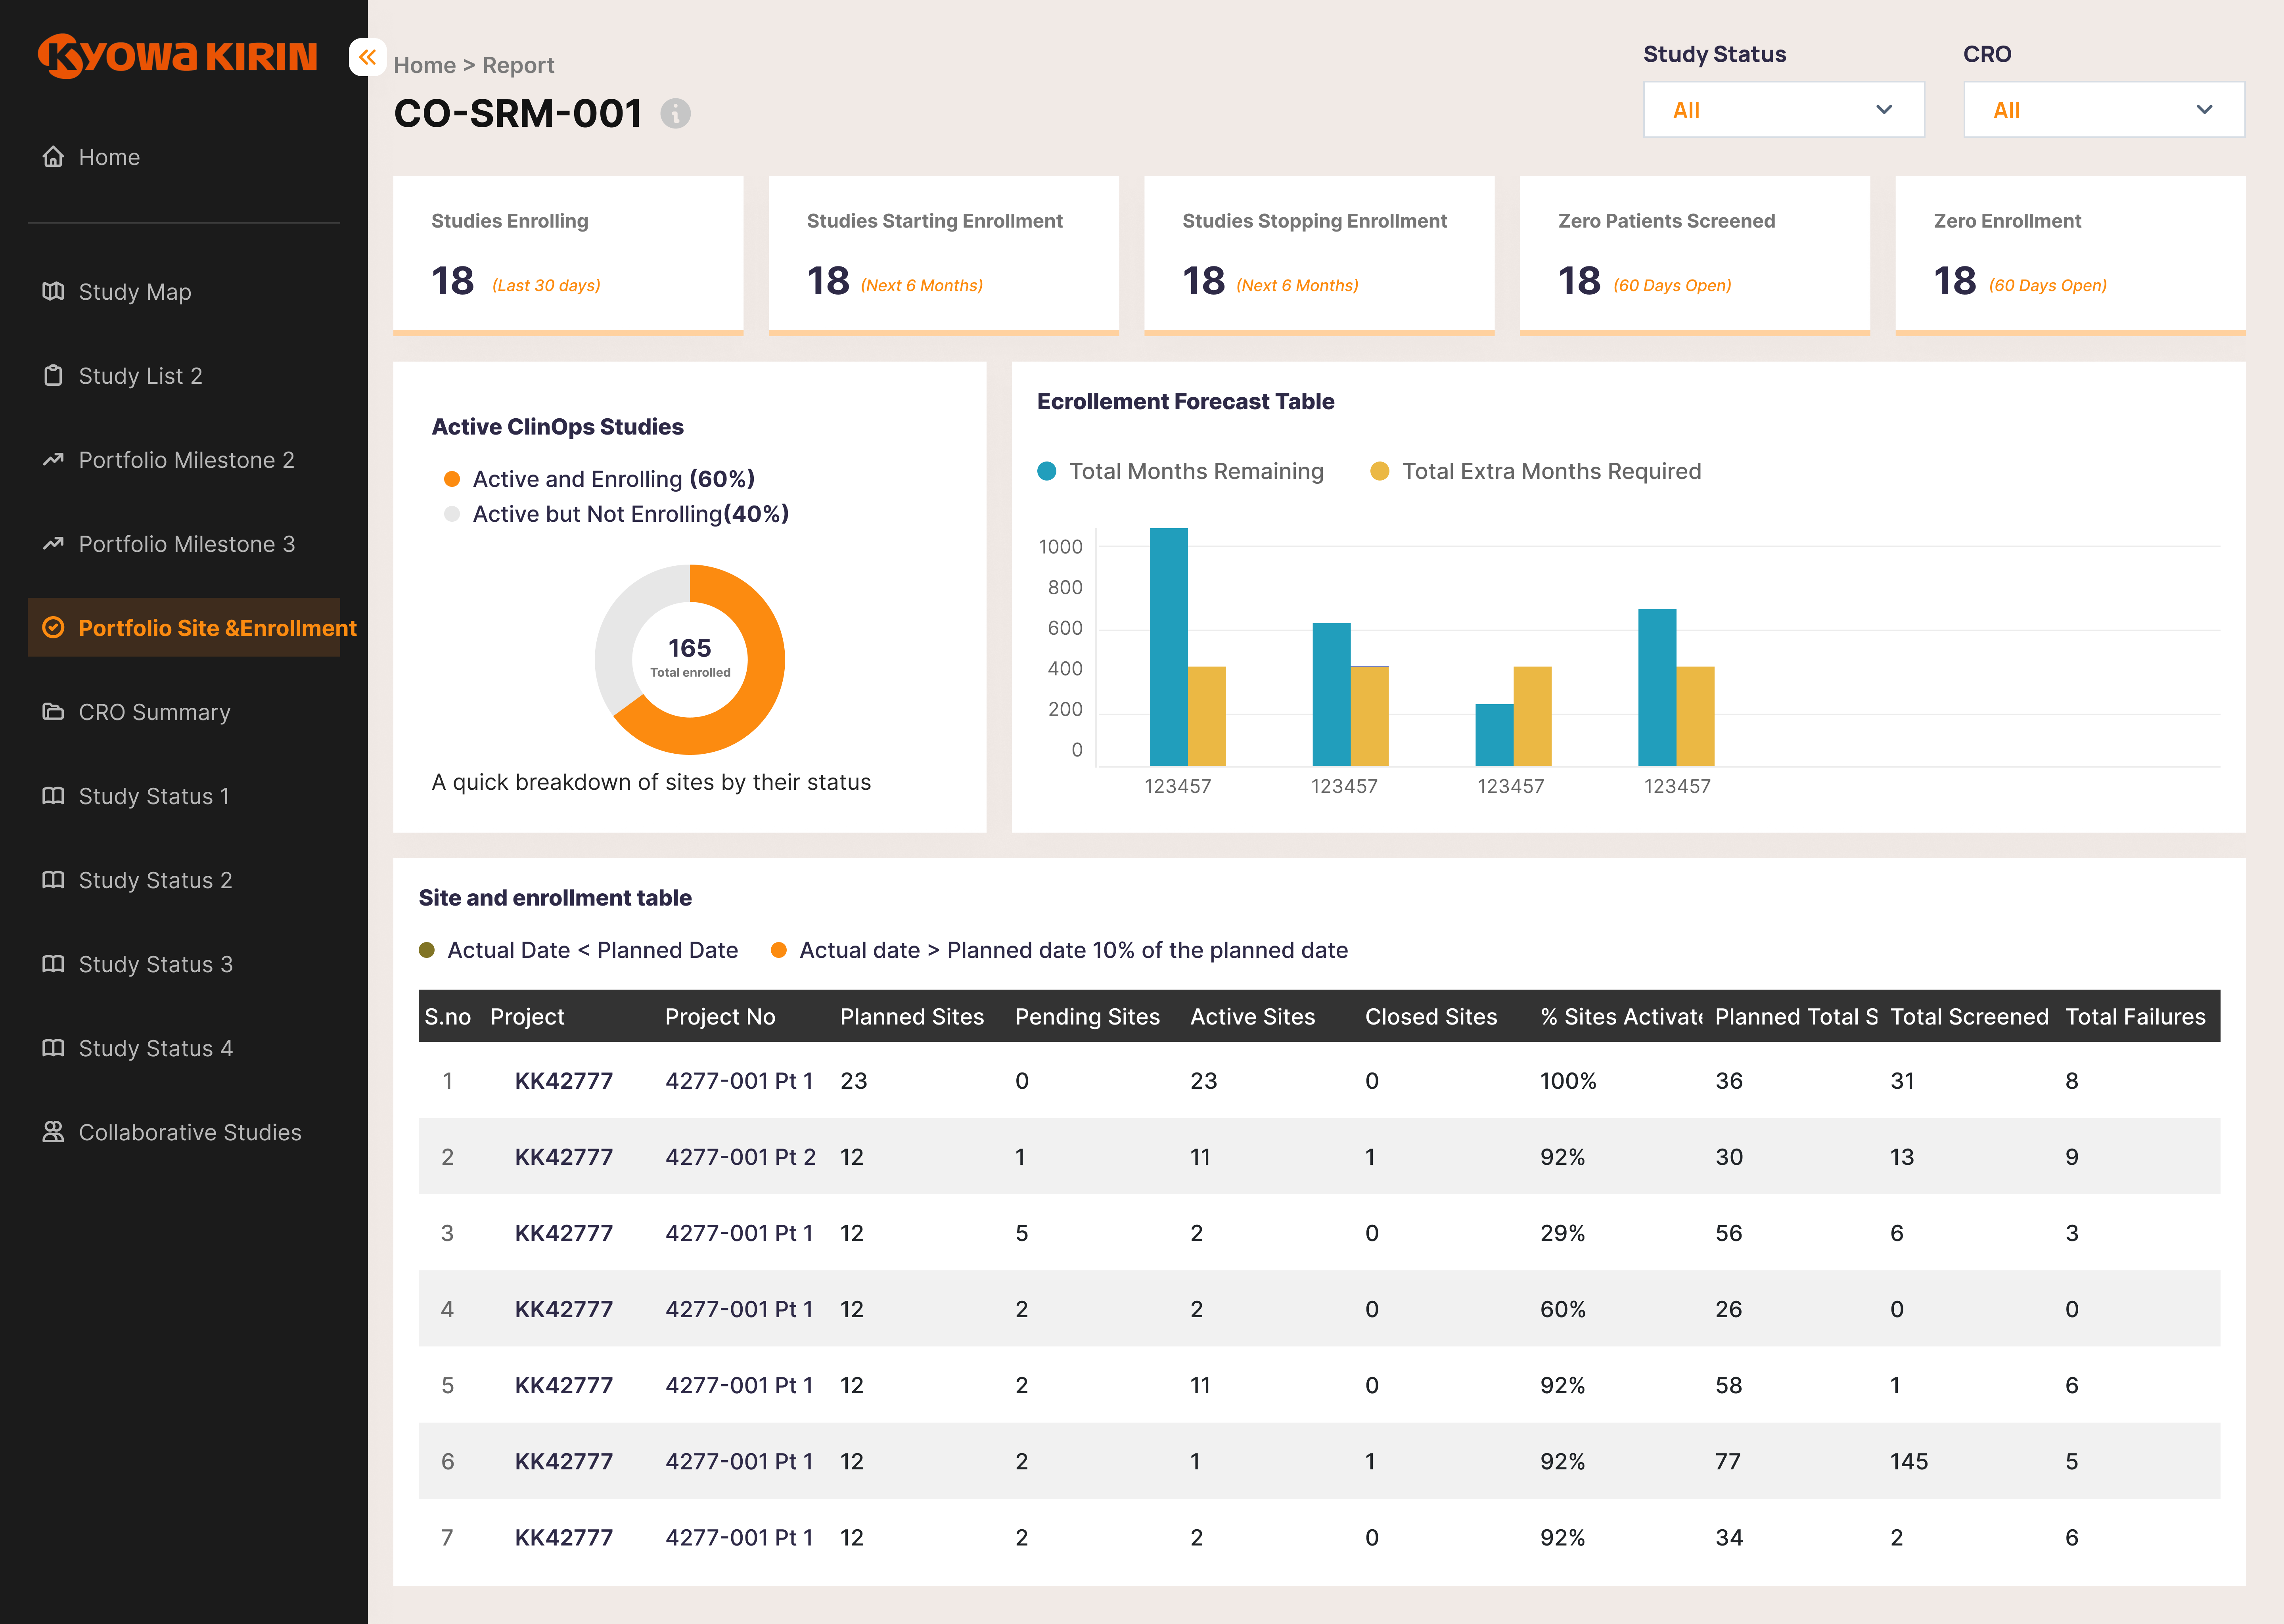This screenshot has height=1624, width=2284.
Task: Click the Total Screened value 145
Action: click(1908, 1461)
